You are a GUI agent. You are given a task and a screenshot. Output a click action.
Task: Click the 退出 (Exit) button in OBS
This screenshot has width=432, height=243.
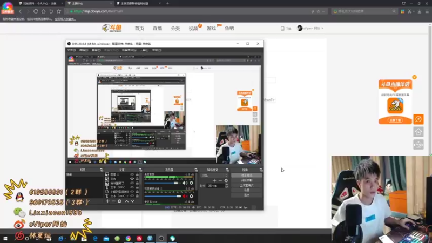pyautogui.click(x=247, y=195)
